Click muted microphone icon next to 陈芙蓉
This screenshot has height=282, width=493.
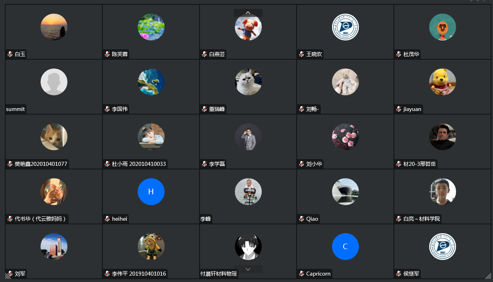tap(107, 54)
